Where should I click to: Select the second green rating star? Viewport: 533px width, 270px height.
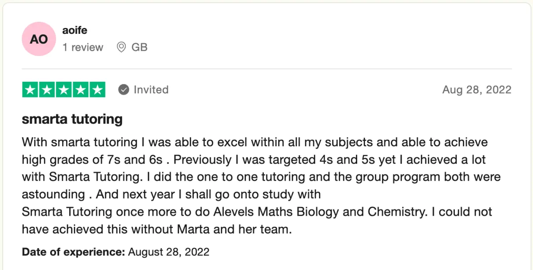point(47,90)
